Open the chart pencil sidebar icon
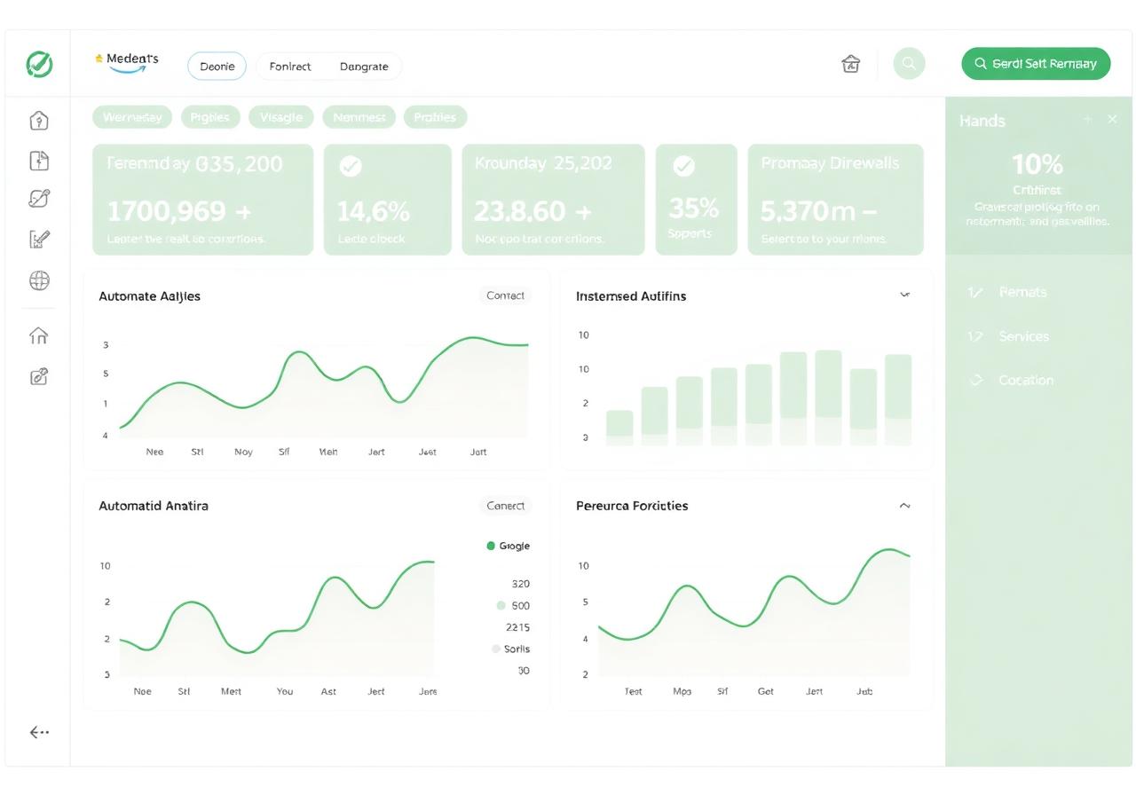This screenshot has height=795, width=1136. (x=39, y=239)
